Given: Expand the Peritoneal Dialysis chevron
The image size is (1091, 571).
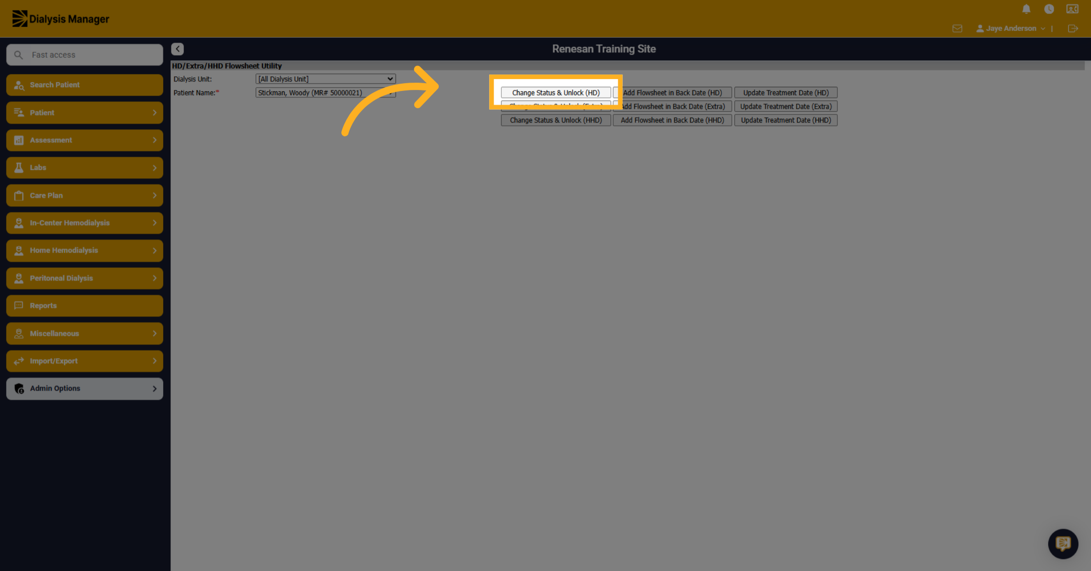Looking at the screenshot, I should tap(155, 278).
